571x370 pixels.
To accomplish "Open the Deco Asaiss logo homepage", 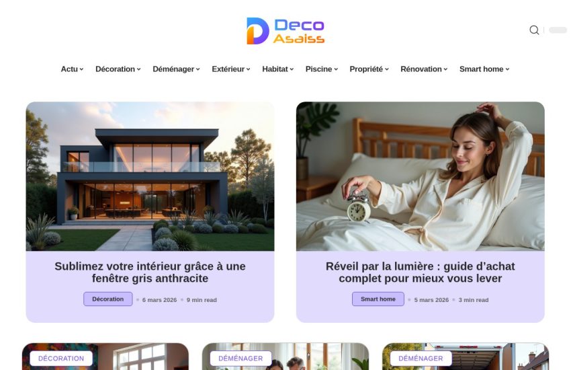I will pos(285,31).
